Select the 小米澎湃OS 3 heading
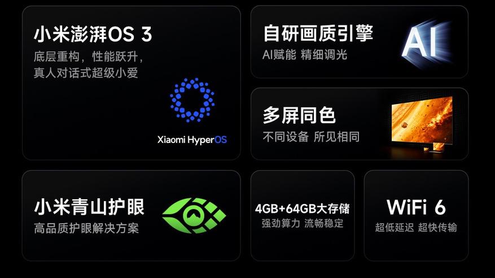Screen dimensions: 495x278 [93, 34]
